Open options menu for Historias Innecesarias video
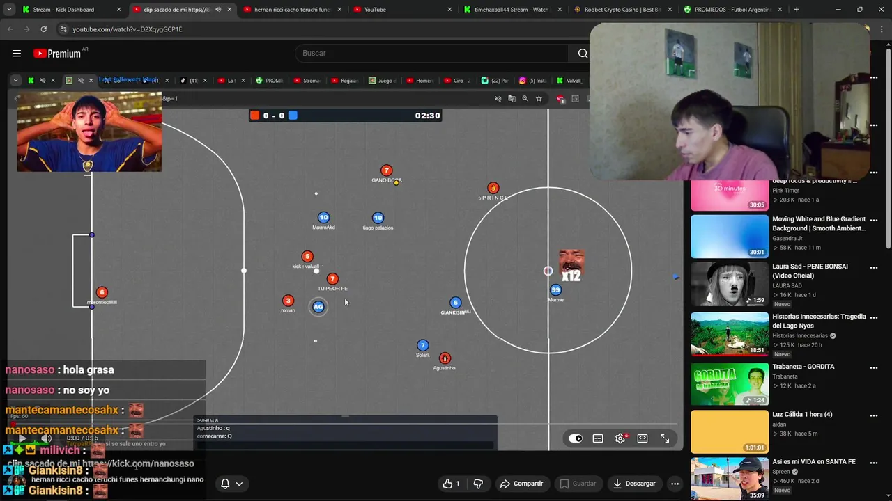The height and width of the screenshot is (501, 892). click(874, 317)
